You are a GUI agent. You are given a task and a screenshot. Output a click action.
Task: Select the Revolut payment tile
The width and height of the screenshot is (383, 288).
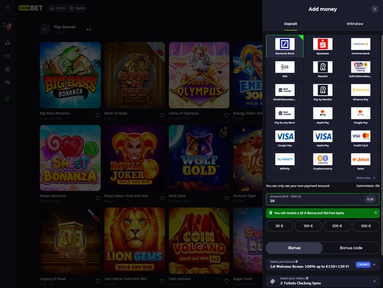(322, 69)
